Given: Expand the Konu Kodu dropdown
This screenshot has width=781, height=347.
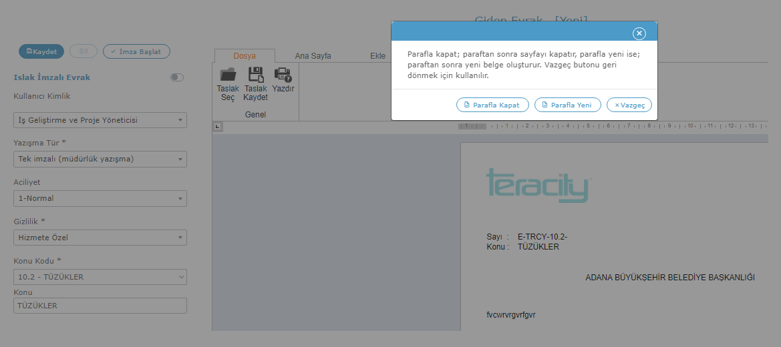Looking at the screenshot, I should (x=100, y=277).
